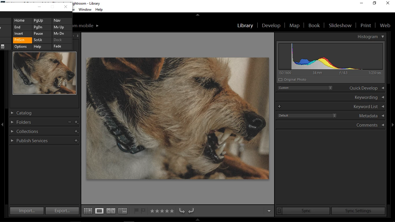Add keyword plus icon in Keyword List

point(279,106)
